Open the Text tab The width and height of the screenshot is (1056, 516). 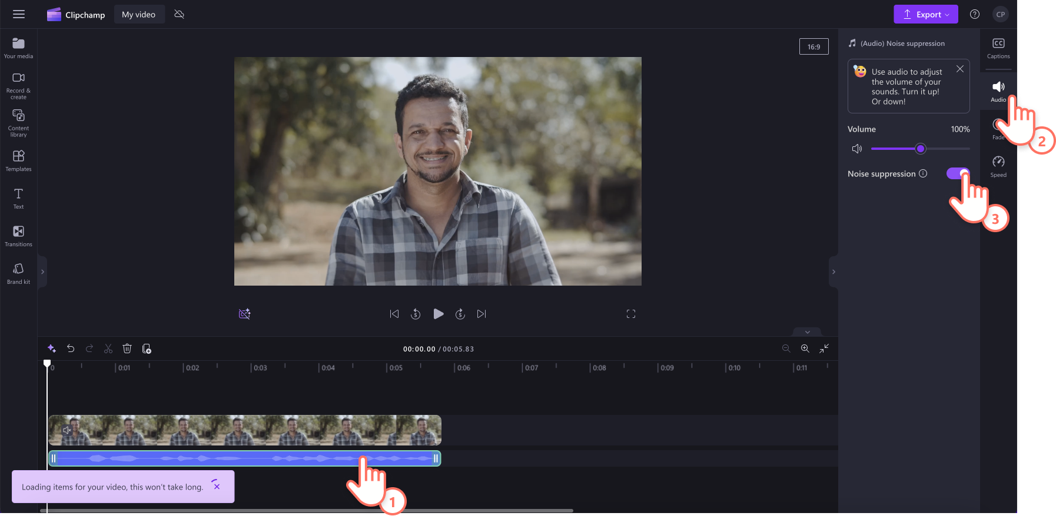(18, 198)
